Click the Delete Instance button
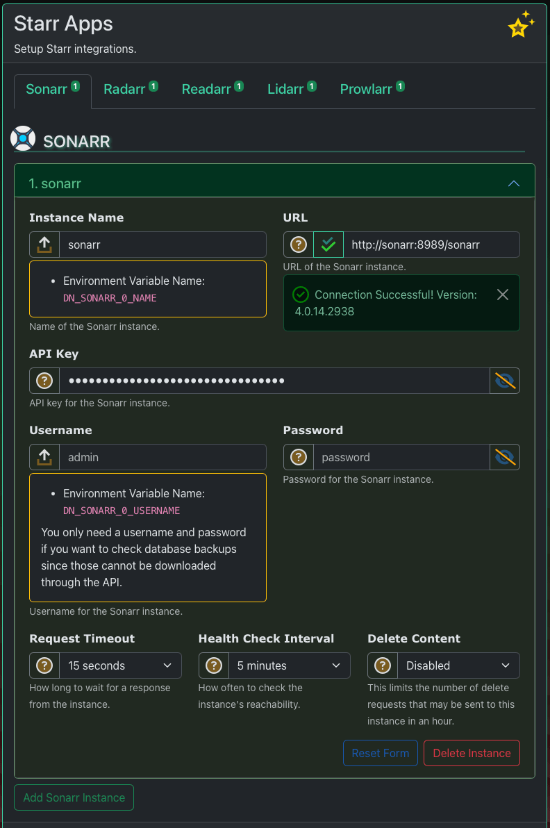The height and width of the screenshot is (828, 550). coord(472,753)
